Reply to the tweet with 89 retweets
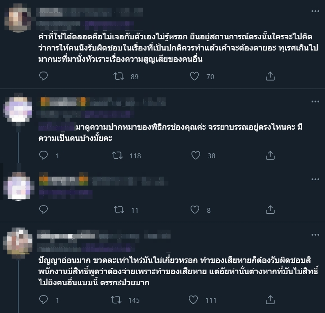 click(x=44, y=76)
